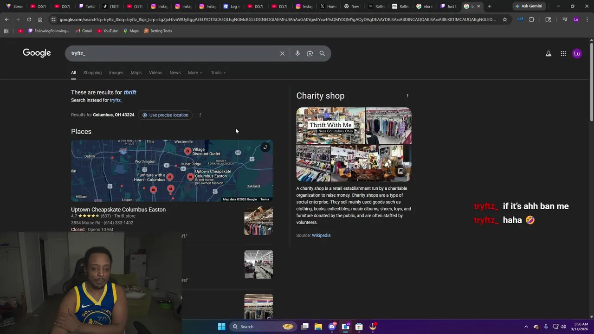The image size is (594, 334).
Task: Open Charity shop panel more options
Action: point(407,96)
